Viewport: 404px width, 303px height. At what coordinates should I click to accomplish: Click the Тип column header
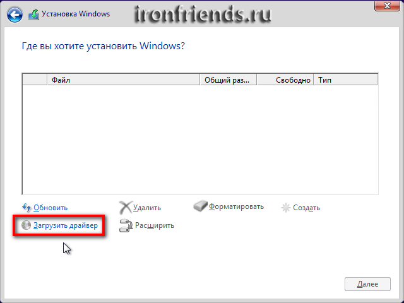point(345,80)
